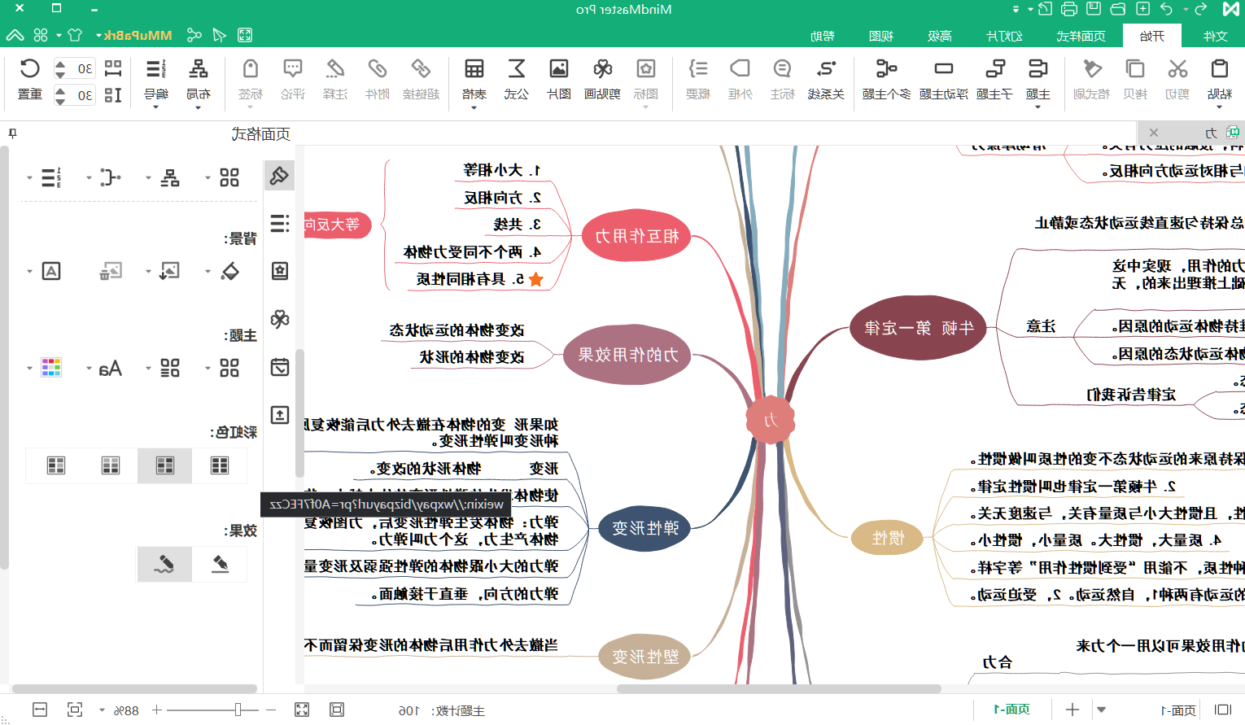Select the active 页面-1 page tab in blue
Image resolution: width=1245 pixels, height=725 pixels.
click(1011, 710)
